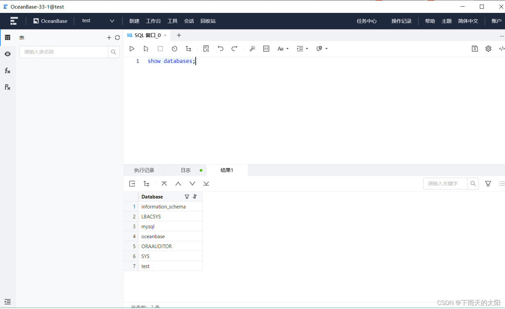The image size is (505, 309).
Task: Open the SQL window settings gear
Action: tap(488, 49)
